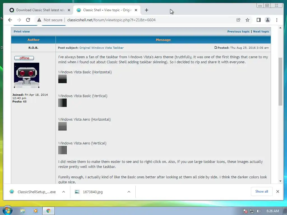Click the Message column header
Viewport: 287px width, 215px height.
(163, 40)
